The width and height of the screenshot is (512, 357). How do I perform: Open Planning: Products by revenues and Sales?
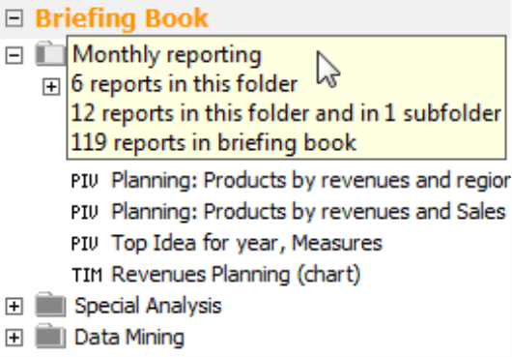[x=308, y=212]
